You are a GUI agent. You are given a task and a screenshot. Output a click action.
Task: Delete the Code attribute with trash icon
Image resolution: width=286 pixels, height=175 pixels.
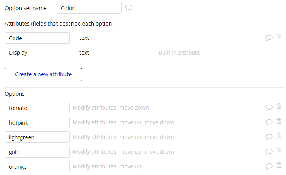tap(279, 37)
